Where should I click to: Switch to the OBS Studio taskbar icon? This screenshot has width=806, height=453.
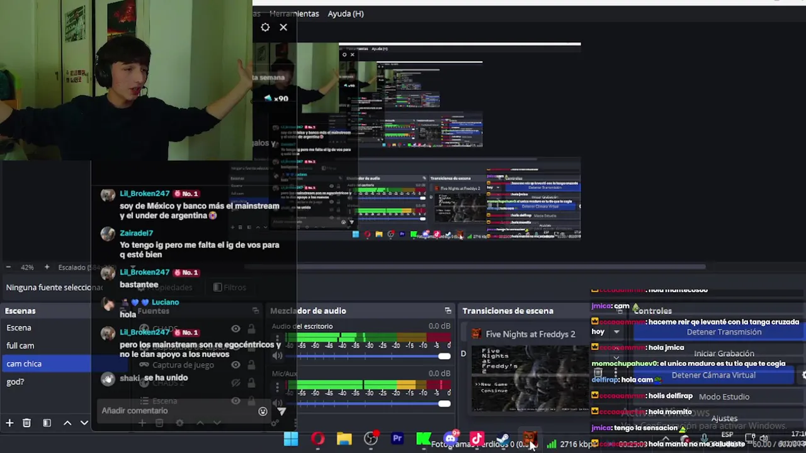pyautogui.click(x=371, y=439)
